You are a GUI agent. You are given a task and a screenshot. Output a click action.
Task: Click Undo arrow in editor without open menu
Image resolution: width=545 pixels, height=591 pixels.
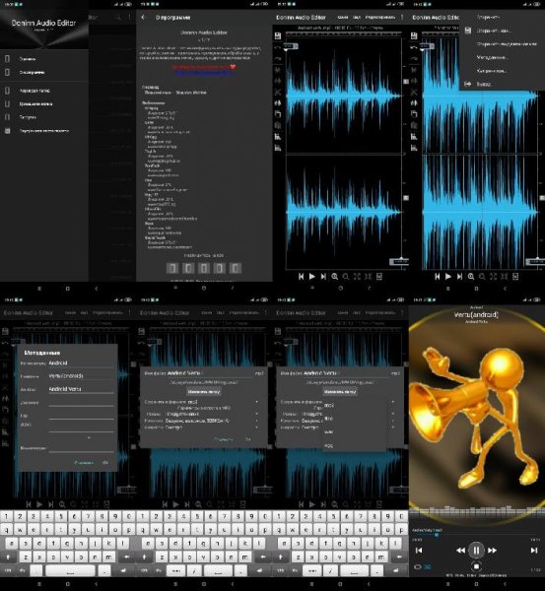[x=278, y=48]
